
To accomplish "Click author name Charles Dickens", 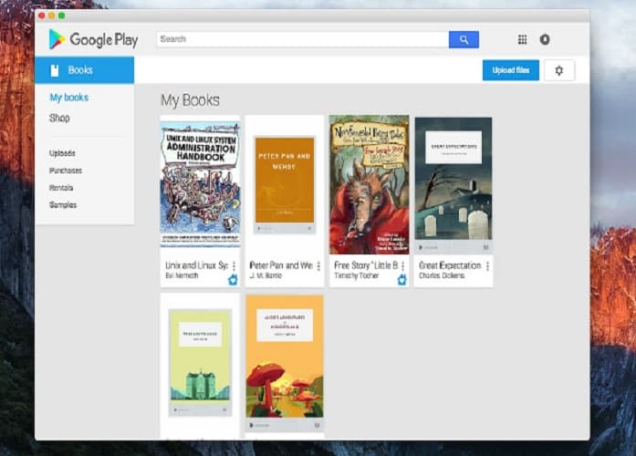I will (x=442, y=275).
